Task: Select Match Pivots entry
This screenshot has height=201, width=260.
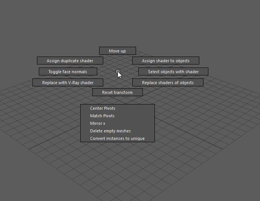Action: point(118,116)
